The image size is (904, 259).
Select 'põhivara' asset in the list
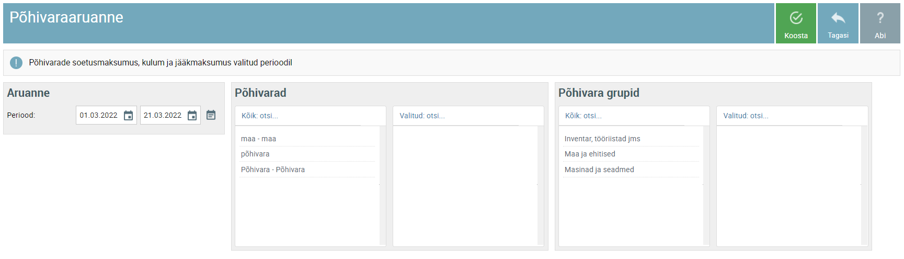255,154
